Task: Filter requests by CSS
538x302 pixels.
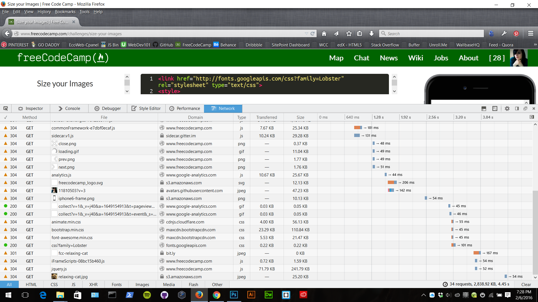Action: coord(54,284)
